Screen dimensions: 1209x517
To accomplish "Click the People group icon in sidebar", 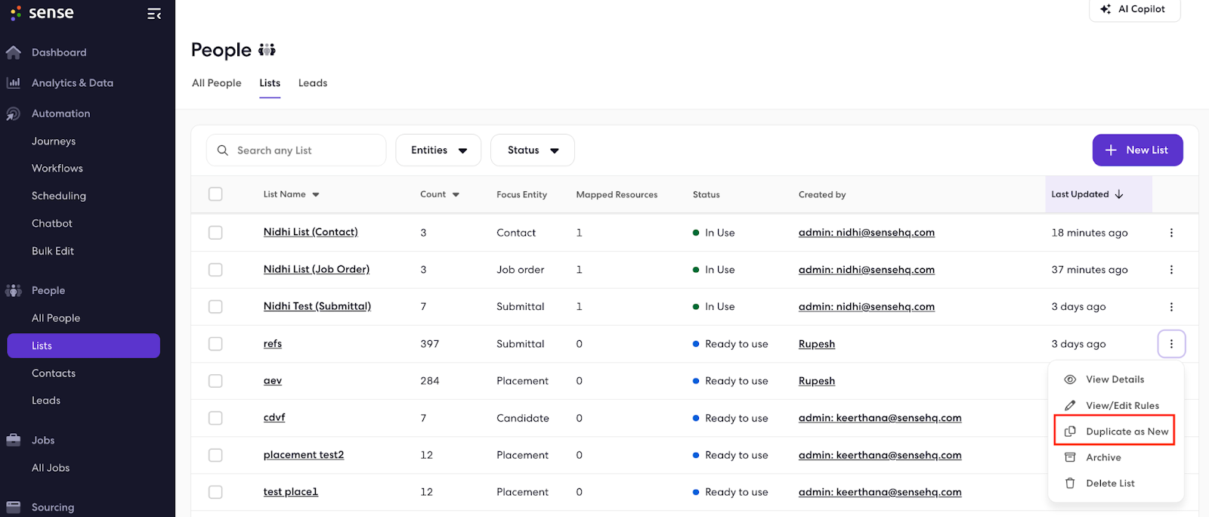I will click(x=14, y=290).
